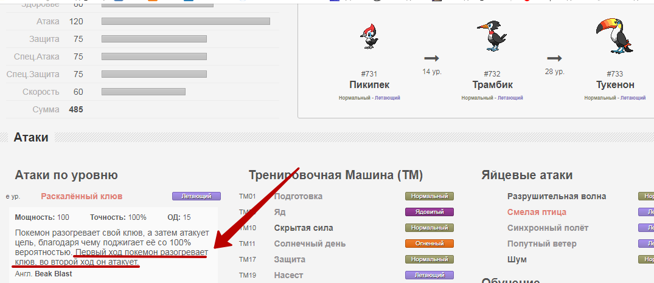Open the Скрытая сила TM10 move
Viewport: 654px width, 283px height.
coord(304,228)
